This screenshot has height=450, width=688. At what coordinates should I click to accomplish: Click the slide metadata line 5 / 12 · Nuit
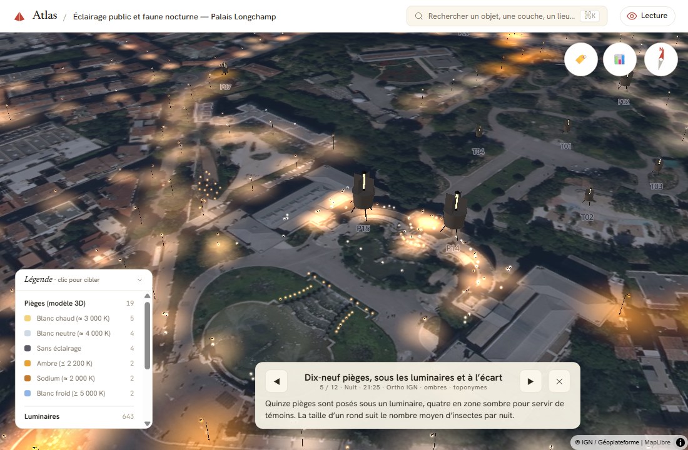pyautogui.click(x=403, y=387)
